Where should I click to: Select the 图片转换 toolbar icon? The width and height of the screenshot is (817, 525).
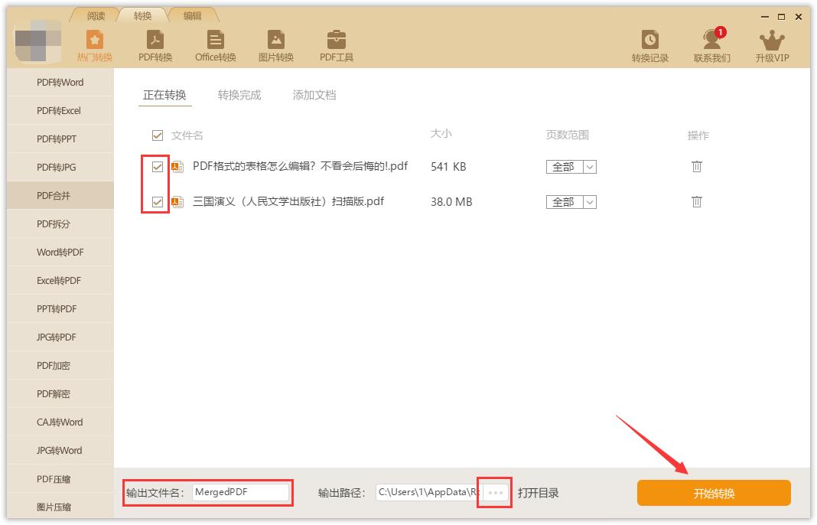(276, 44)
